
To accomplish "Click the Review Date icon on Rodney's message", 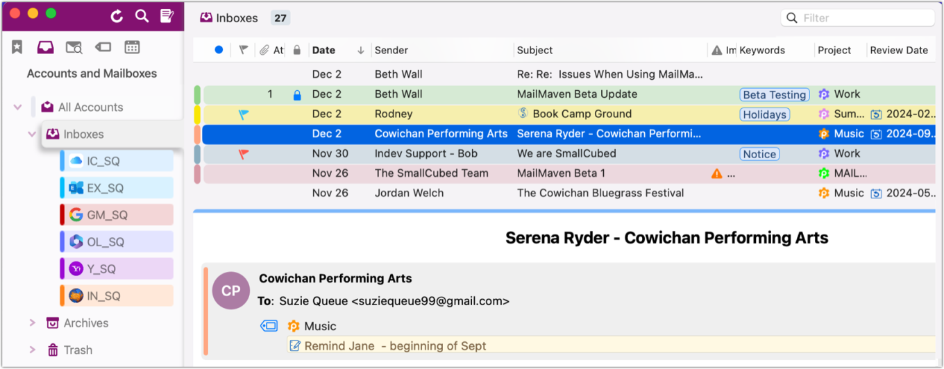I will pos(877,114).
